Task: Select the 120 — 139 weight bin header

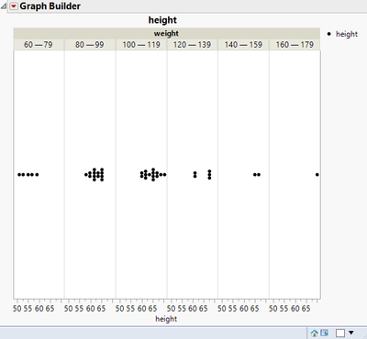Action: pos(193,45)
